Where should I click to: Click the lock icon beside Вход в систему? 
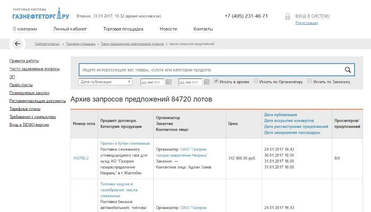tap(287, 16)
